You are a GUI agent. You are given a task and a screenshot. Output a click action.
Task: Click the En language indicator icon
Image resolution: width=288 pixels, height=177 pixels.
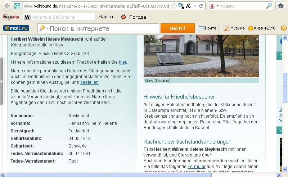point(181,6)
